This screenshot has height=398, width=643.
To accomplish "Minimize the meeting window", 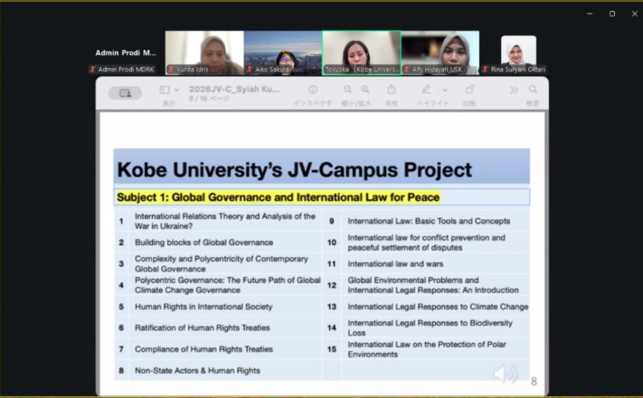I will (589, 14).
